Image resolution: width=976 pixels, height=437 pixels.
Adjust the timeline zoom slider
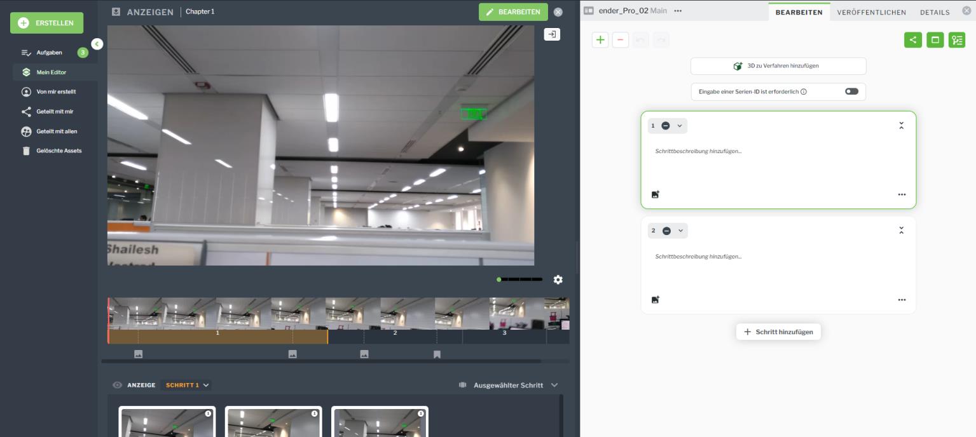(519, 279)
